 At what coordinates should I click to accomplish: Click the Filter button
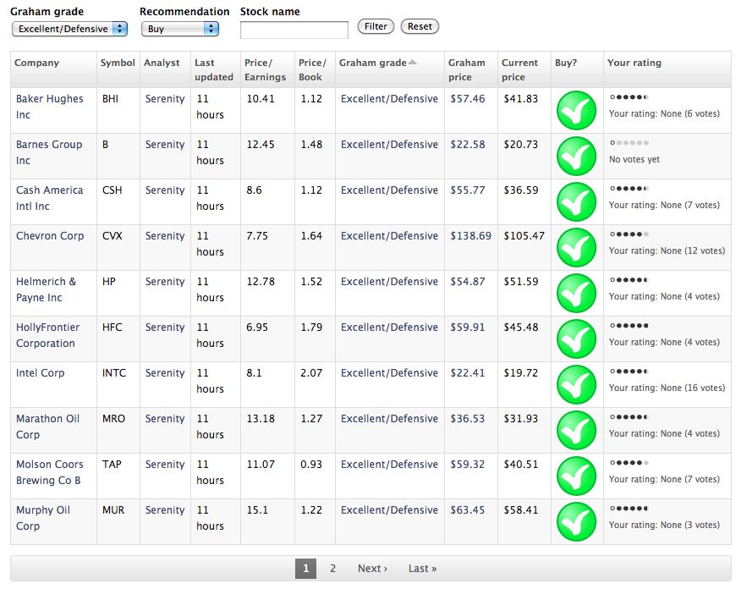click(376, 26)
